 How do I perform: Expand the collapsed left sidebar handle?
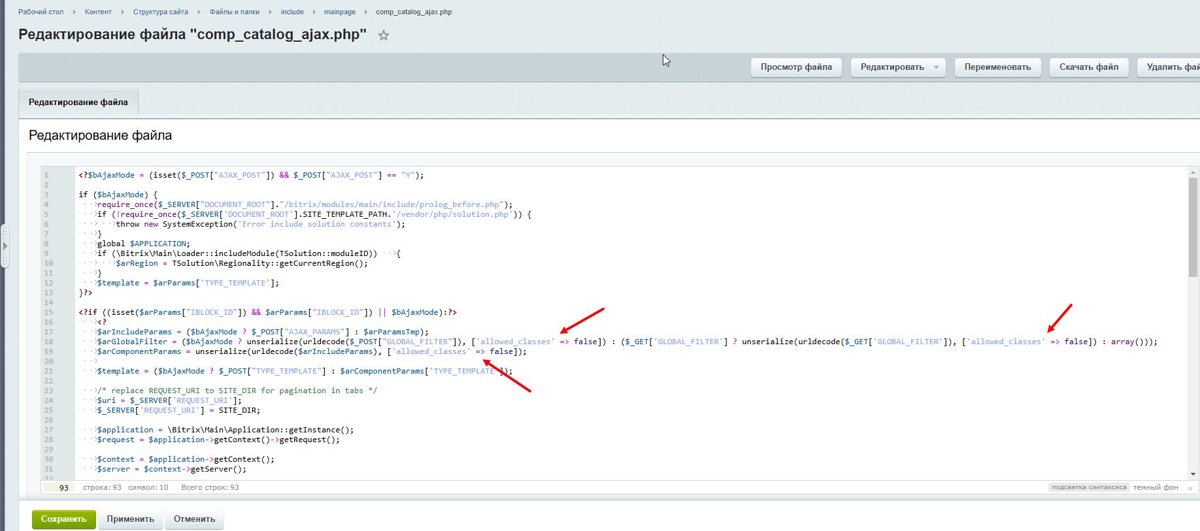(x=5, y=246)
